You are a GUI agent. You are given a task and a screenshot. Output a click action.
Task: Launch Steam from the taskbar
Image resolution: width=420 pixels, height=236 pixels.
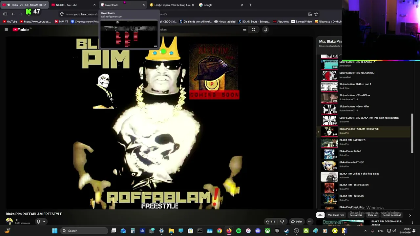pos(287,231)
